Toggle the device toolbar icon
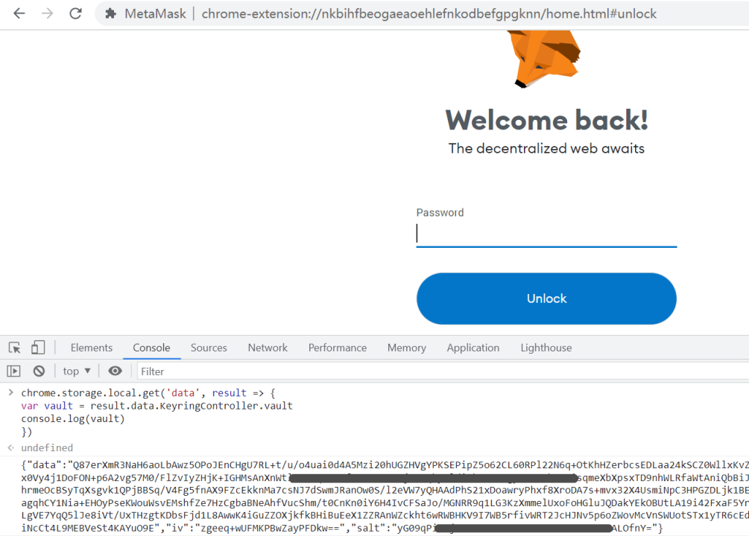This screenshot has height=536, width=749. 38,348
